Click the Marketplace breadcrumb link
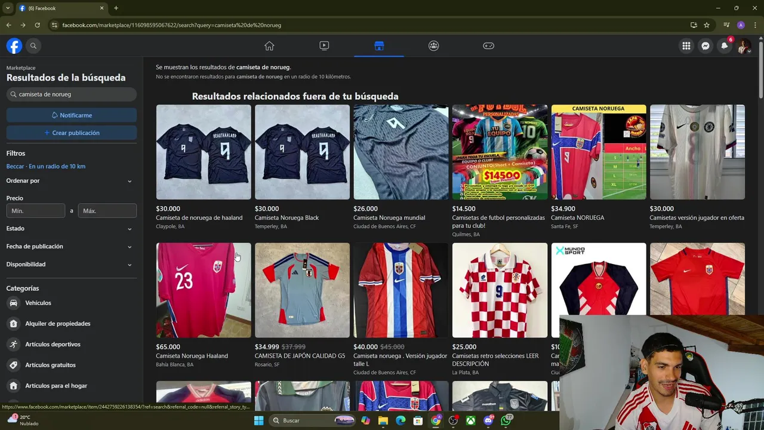764x430 pixels. pos(21,68)
